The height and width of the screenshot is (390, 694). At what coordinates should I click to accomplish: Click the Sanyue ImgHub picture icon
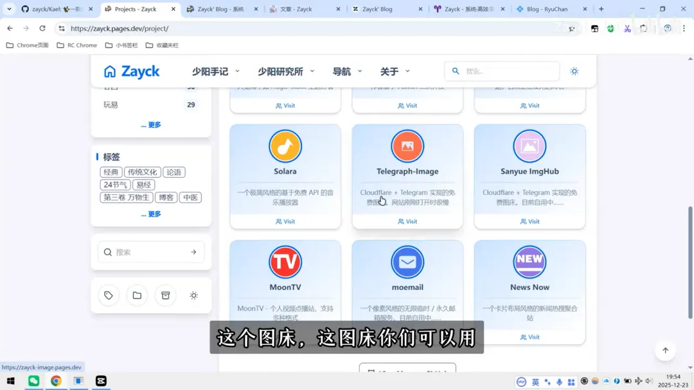pos(529,146)
